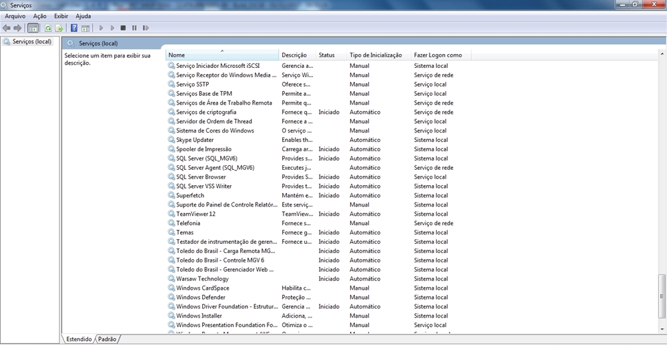Click the Back arrow toolbar icon
Image resolution: width=667 pixels, height=345 pixels.
coord(7,28)
